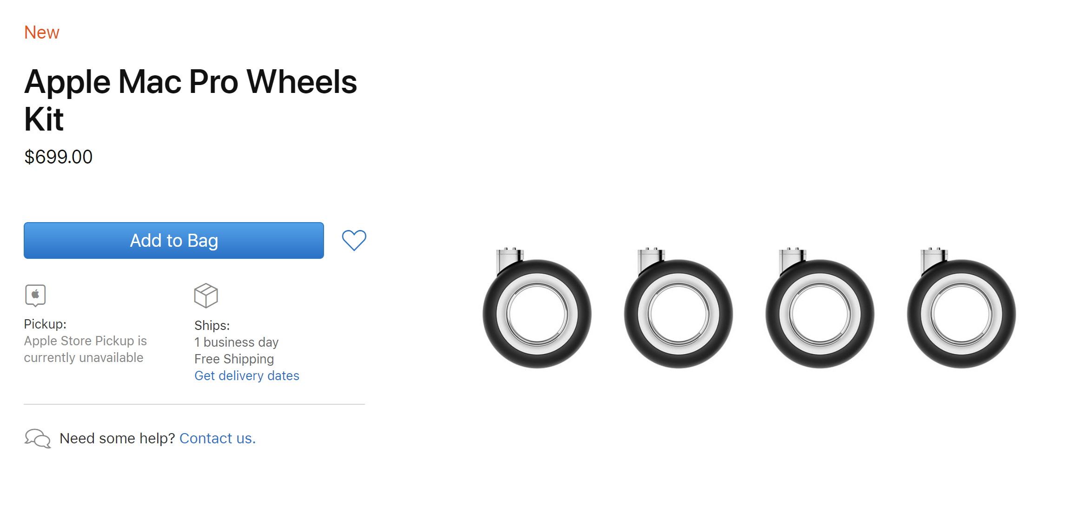
Task: Select the second wheel product image
Action: coord(678,308)
